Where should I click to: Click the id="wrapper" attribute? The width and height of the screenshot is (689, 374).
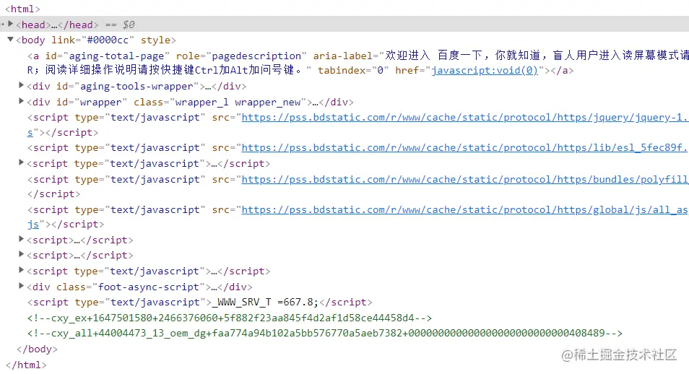click(x=92, y=103)
